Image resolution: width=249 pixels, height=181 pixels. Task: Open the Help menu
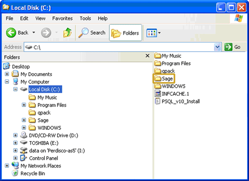pyautogui.click(x=103, y=18)
